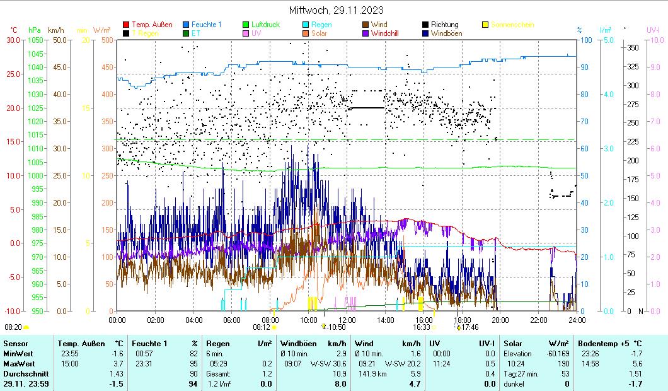Screen dimensions: 668x391
Task: Click the pink UV legend square
Action: (246, 33)
